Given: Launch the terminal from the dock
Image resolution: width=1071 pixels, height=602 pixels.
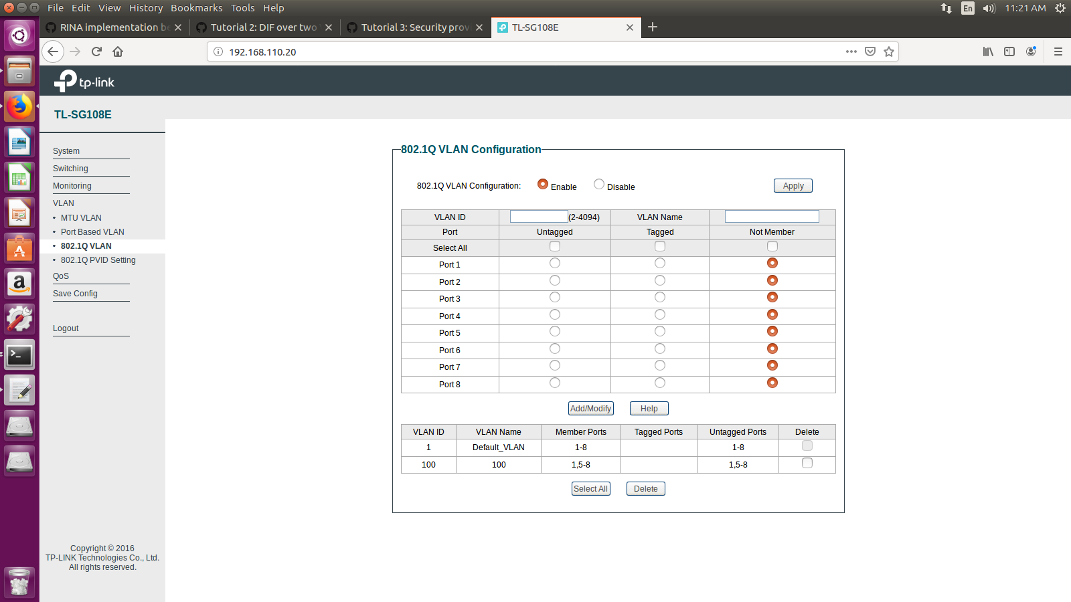Looking at the screenshot, I should coord(19,355).
